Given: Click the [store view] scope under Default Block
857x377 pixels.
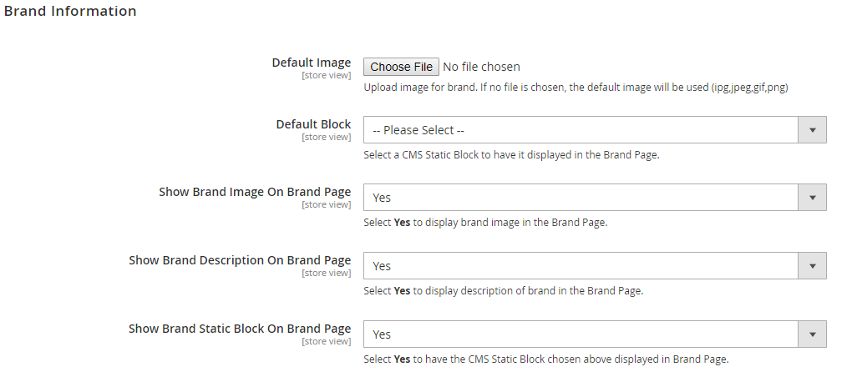Looking at the screenshot, I should [326, 137].
